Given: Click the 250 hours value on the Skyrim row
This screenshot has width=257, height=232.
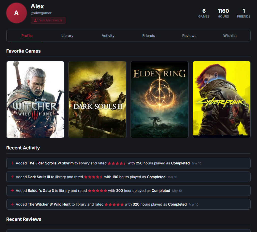Looking at the screenshot, I should [x=139, y=163].
